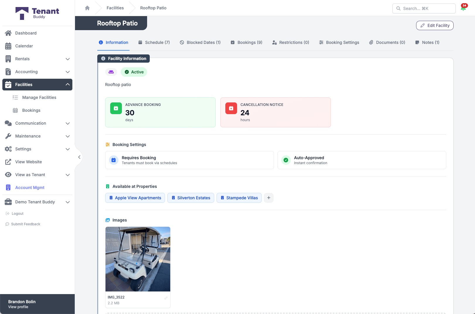Click Submit Feedback link
Image resolution: width=475 pixels, height=314 pixels.
click(26, 224)
